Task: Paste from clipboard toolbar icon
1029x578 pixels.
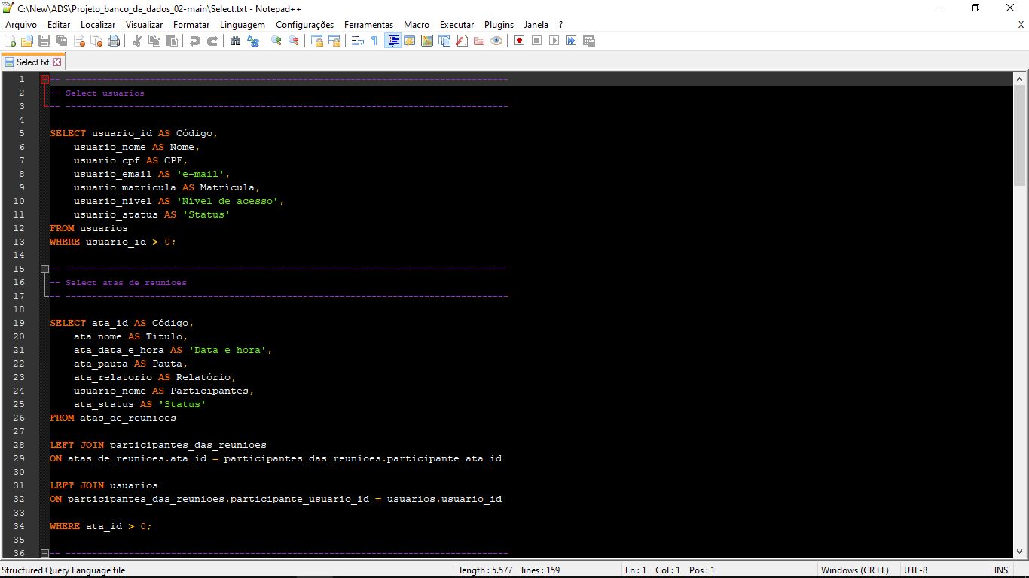Action: (x=171, y=41)
